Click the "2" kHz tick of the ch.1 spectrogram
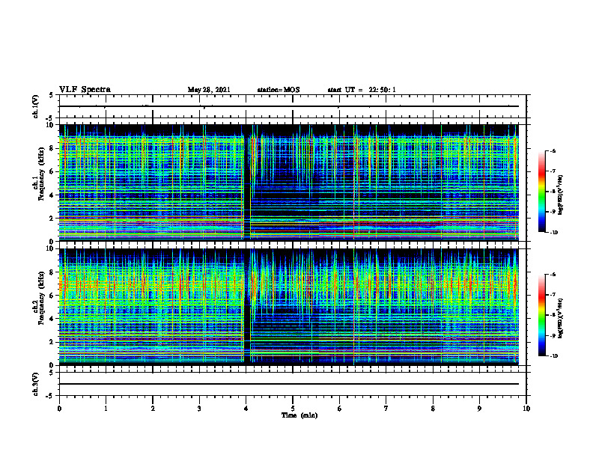This screenshot has width=593, height=458. [x=52, y=218]
